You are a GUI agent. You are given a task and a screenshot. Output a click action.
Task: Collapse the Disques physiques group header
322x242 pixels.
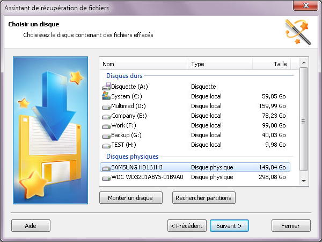(132, 156)
